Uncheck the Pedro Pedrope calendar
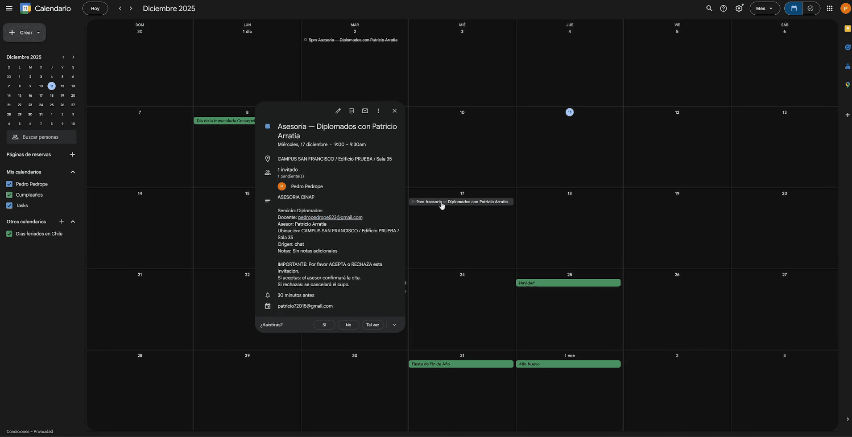 (9, 184)
